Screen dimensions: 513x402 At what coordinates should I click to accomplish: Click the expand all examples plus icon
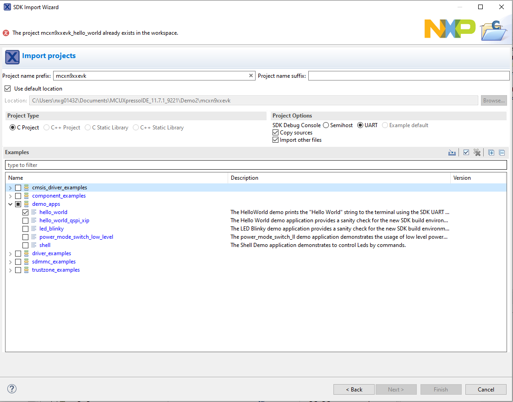click(491, 153)
